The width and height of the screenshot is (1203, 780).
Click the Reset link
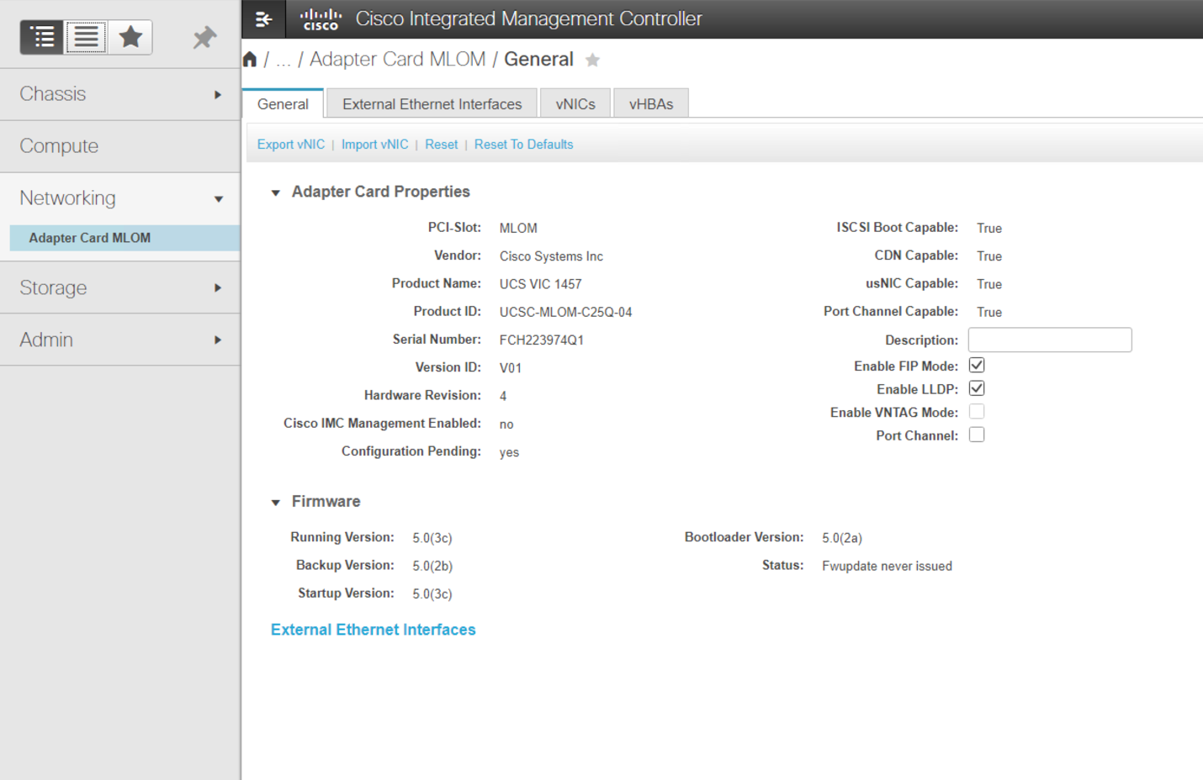pyautogui.click(x=442, y=145)
